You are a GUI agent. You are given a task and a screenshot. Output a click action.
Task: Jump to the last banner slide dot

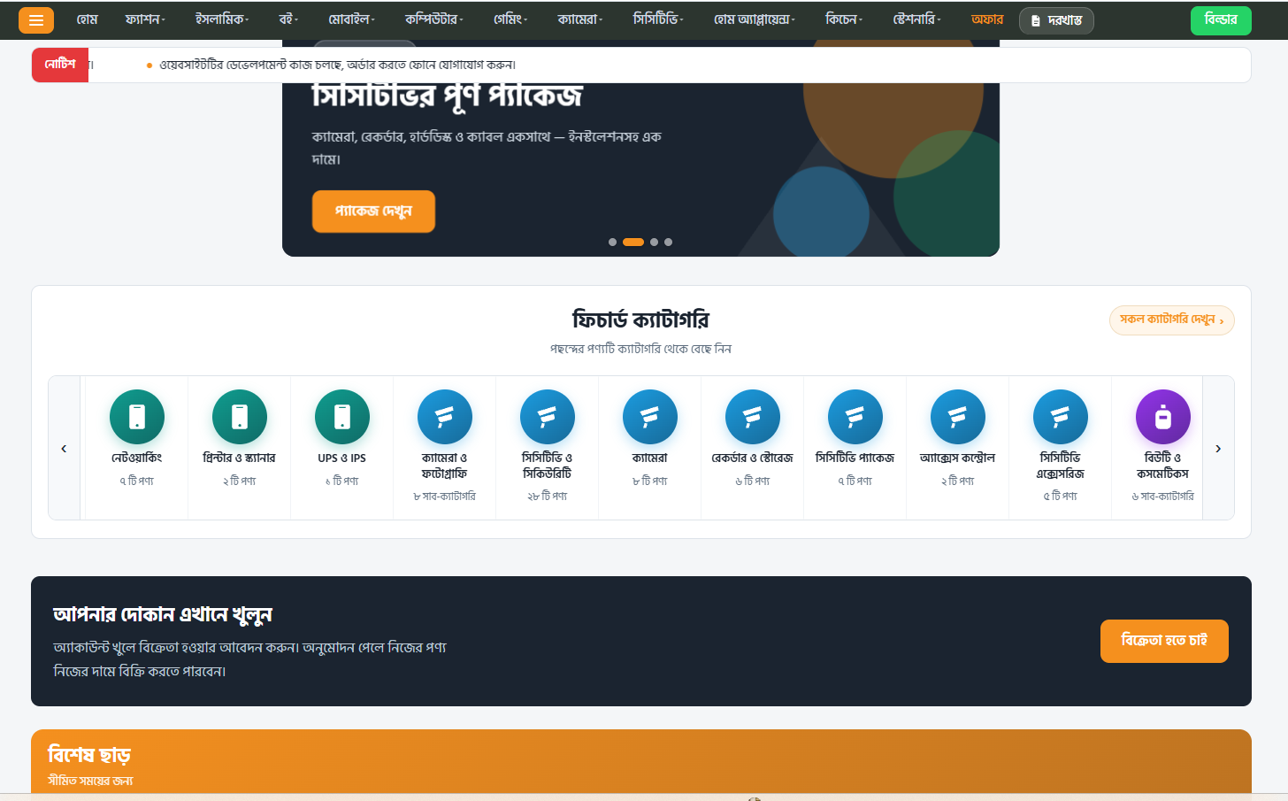coord(668,242)
